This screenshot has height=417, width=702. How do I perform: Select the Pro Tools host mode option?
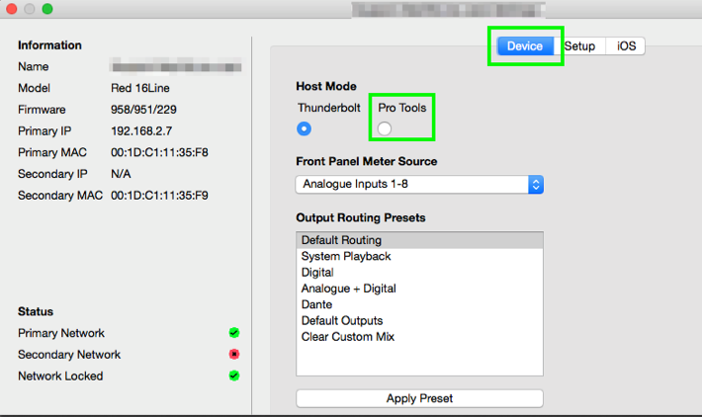point(385,128)
